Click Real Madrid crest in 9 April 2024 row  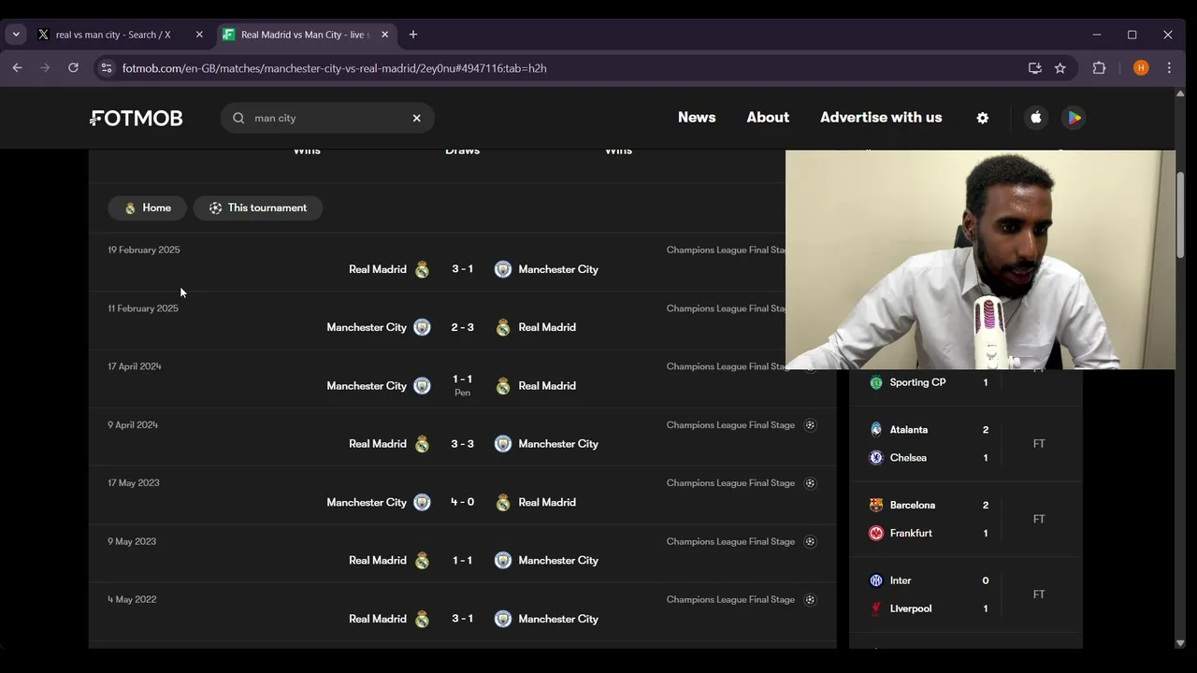pos(422,444)
